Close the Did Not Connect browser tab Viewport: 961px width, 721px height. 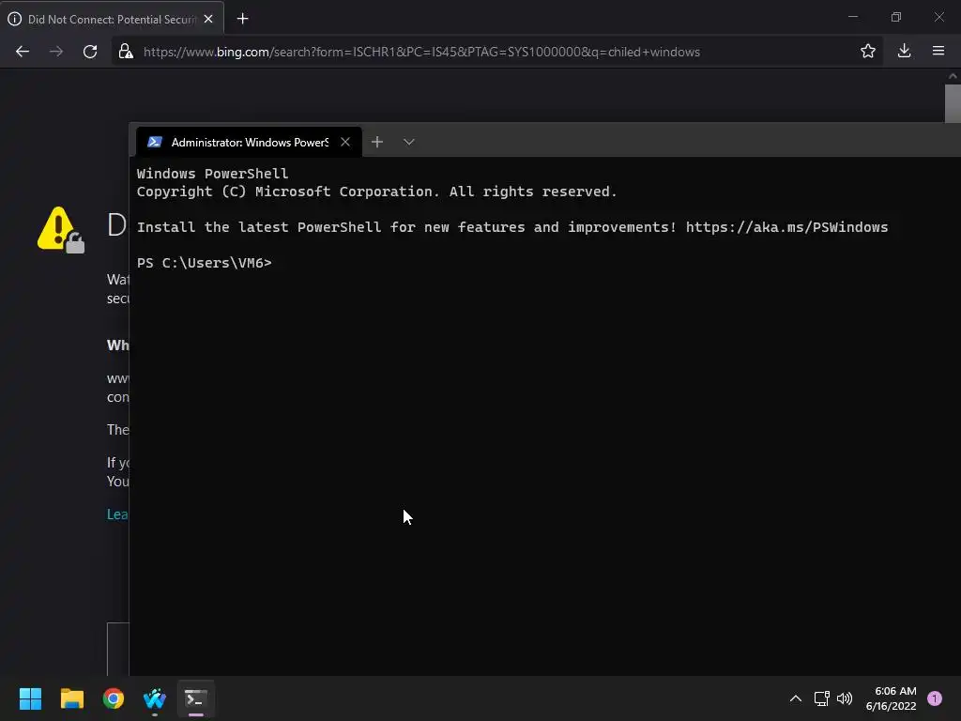[x=208, y=19]
